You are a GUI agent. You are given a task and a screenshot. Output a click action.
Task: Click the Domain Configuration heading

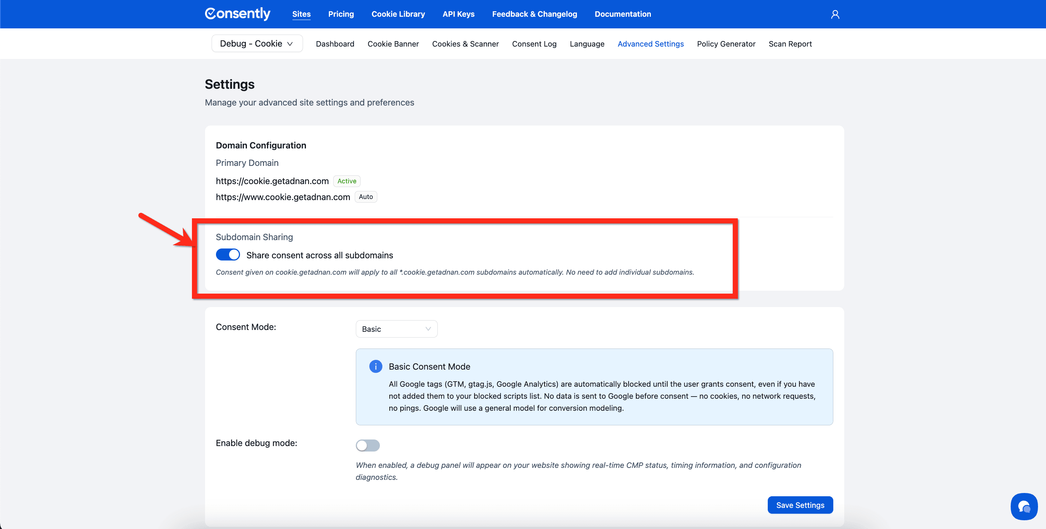coord(261,145)
